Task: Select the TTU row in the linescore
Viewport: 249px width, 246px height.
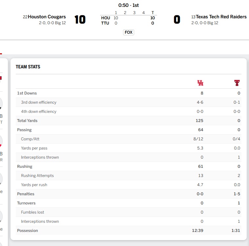Action: tap(129, 23)
